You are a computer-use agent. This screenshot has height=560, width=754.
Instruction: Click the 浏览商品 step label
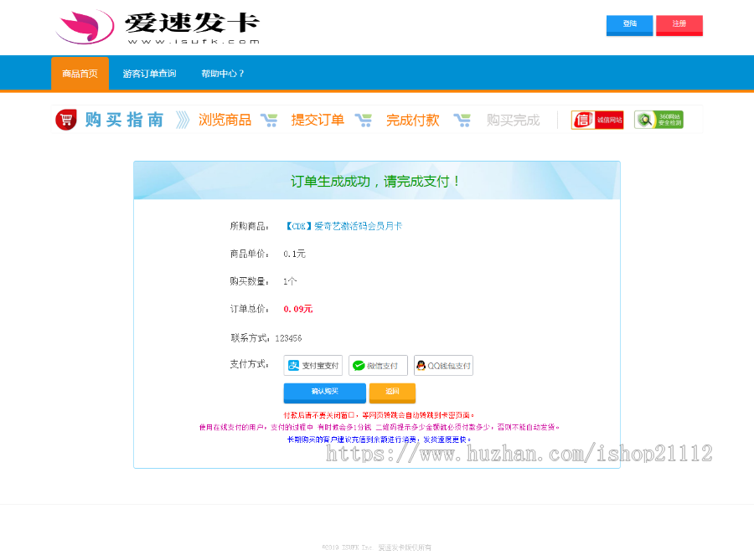click(x=225, y=120)
